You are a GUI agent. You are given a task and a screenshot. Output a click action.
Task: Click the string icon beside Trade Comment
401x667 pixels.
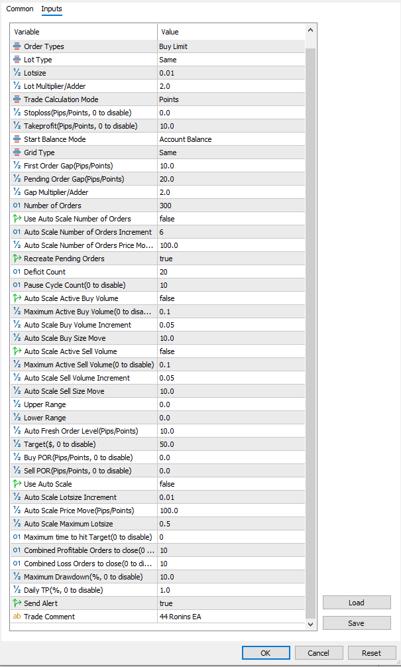point(17,617)
